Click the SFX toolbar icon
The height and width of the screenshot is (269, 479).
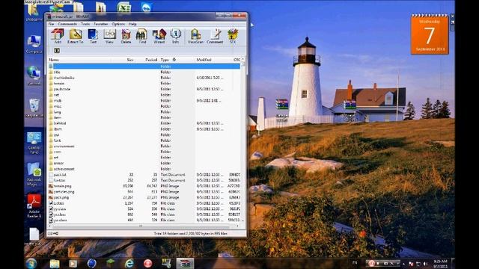coord(233,36)
